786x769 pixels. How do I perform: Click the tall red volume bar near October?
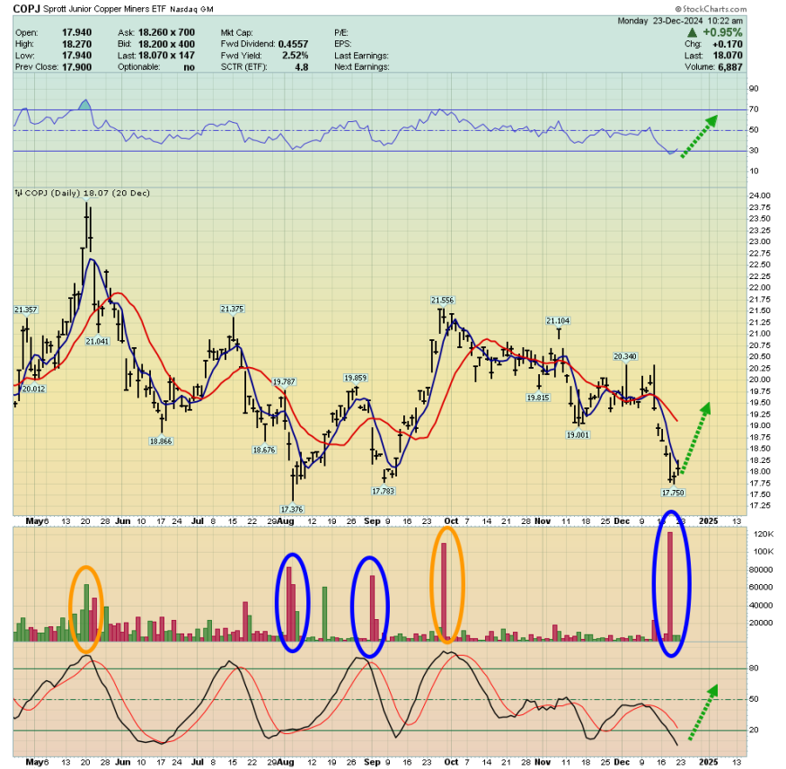coord(444,592)
